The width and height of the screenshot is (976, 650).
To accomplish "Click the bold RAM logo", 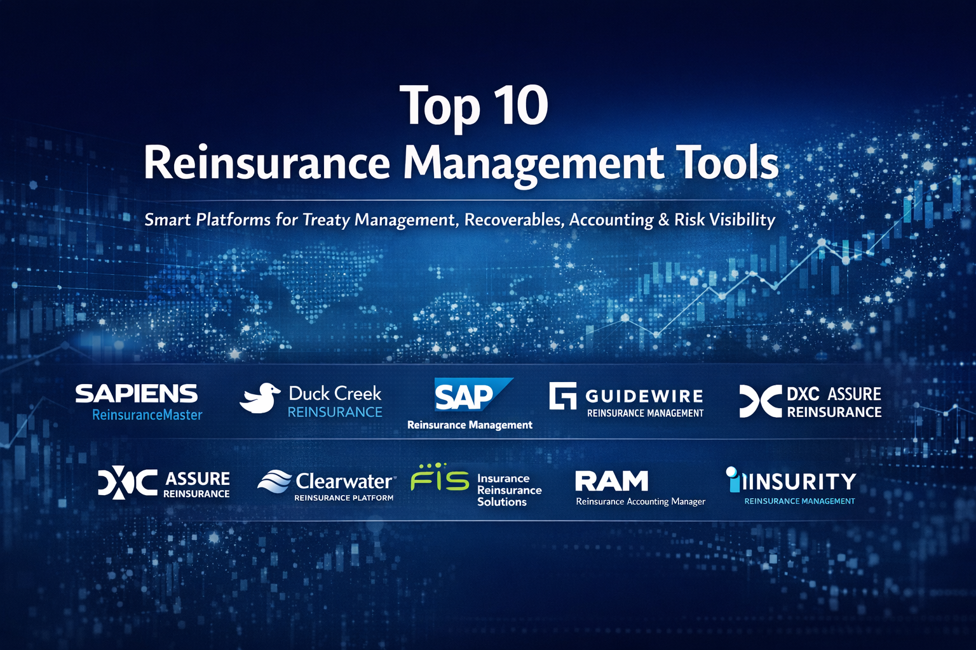I will click(x=611, y=481).
